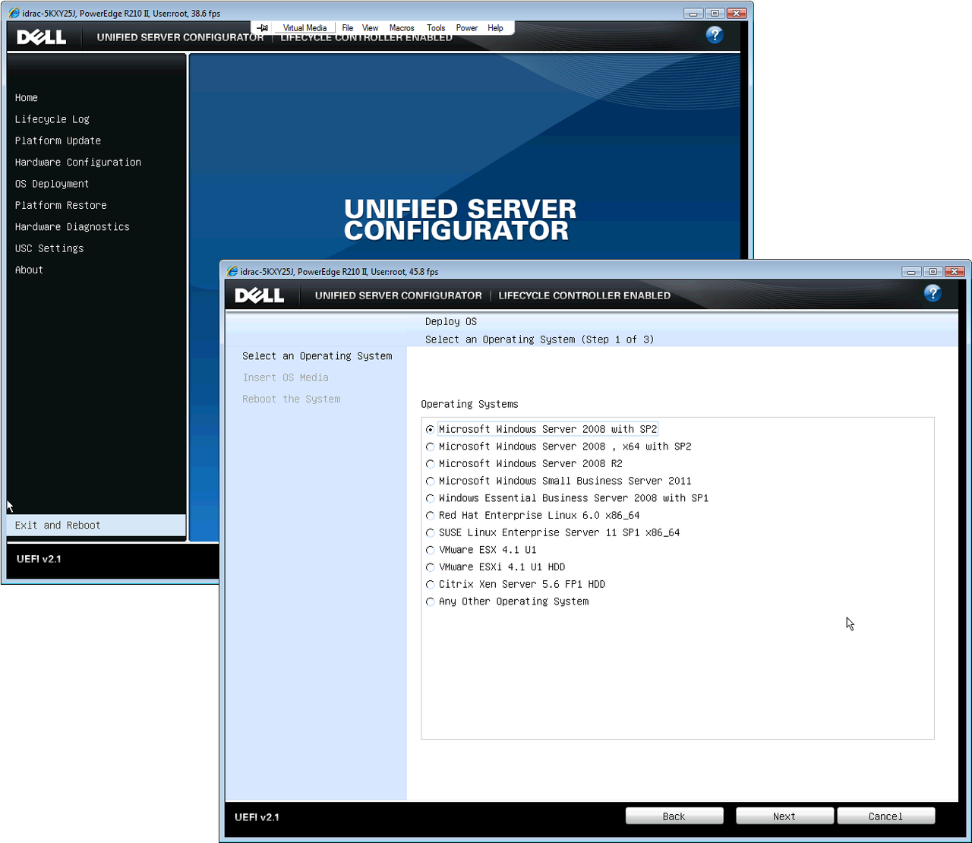Close the front iDRAC window
Screen dimensions: 972x843
pos(955,271)
